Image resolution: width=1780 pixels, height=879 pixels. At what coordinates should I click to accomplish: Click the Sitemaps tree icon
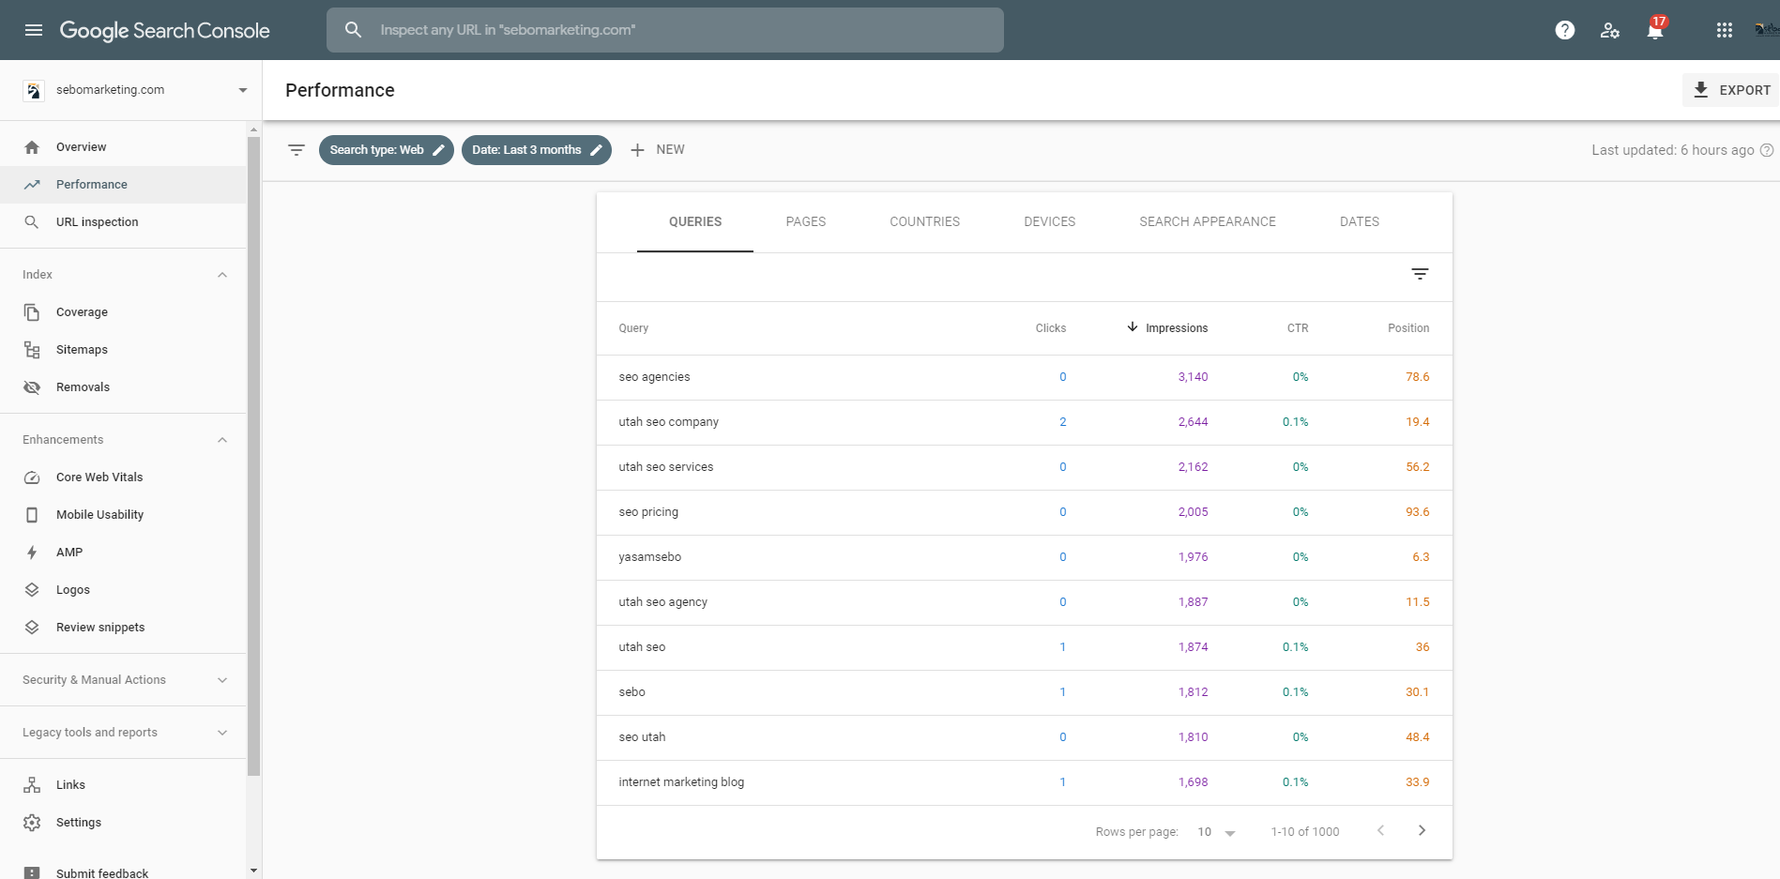click(x=32, y=350)
